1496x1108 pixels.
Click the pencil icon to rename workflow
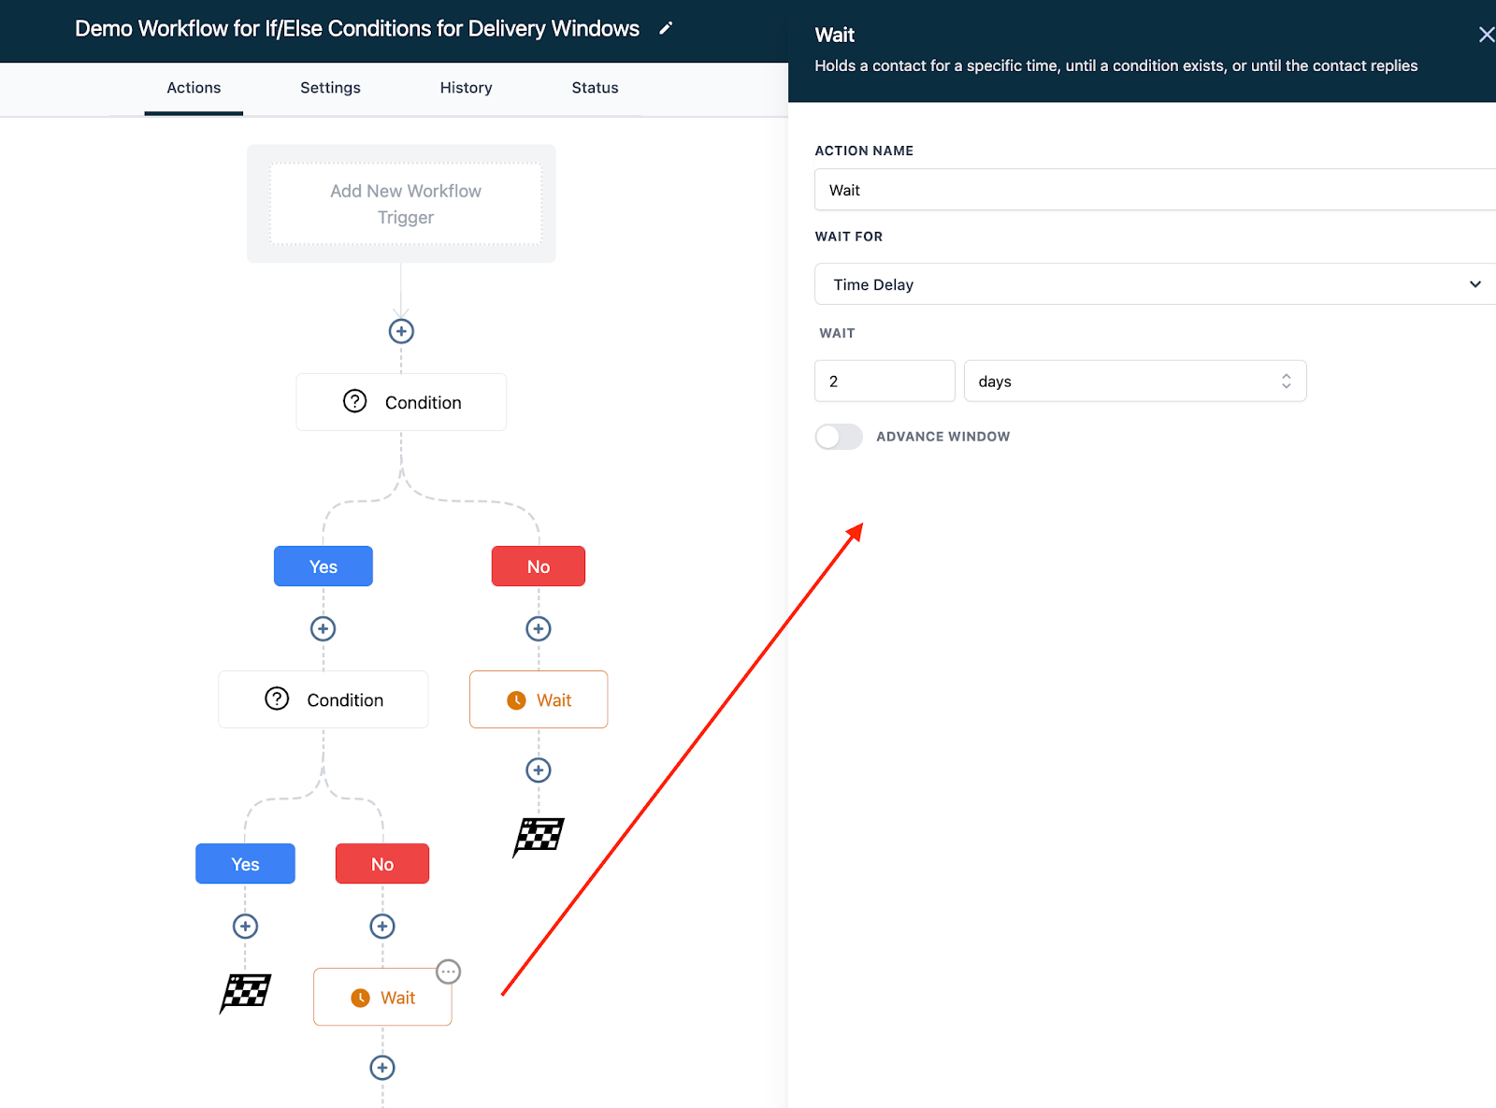[666, 29]
